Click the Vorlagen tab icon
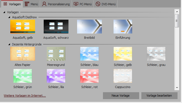182x103 pixels. pyautogui.click(x=5, y=4)
